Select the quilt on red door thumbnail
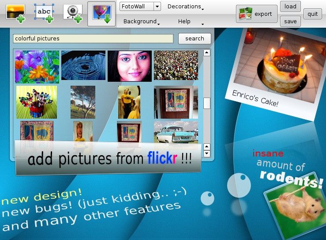Viewport: 326px width, 240px height. tap(176, 102)
